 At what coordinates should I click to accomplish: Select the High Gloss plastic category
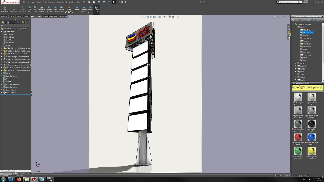307,30
